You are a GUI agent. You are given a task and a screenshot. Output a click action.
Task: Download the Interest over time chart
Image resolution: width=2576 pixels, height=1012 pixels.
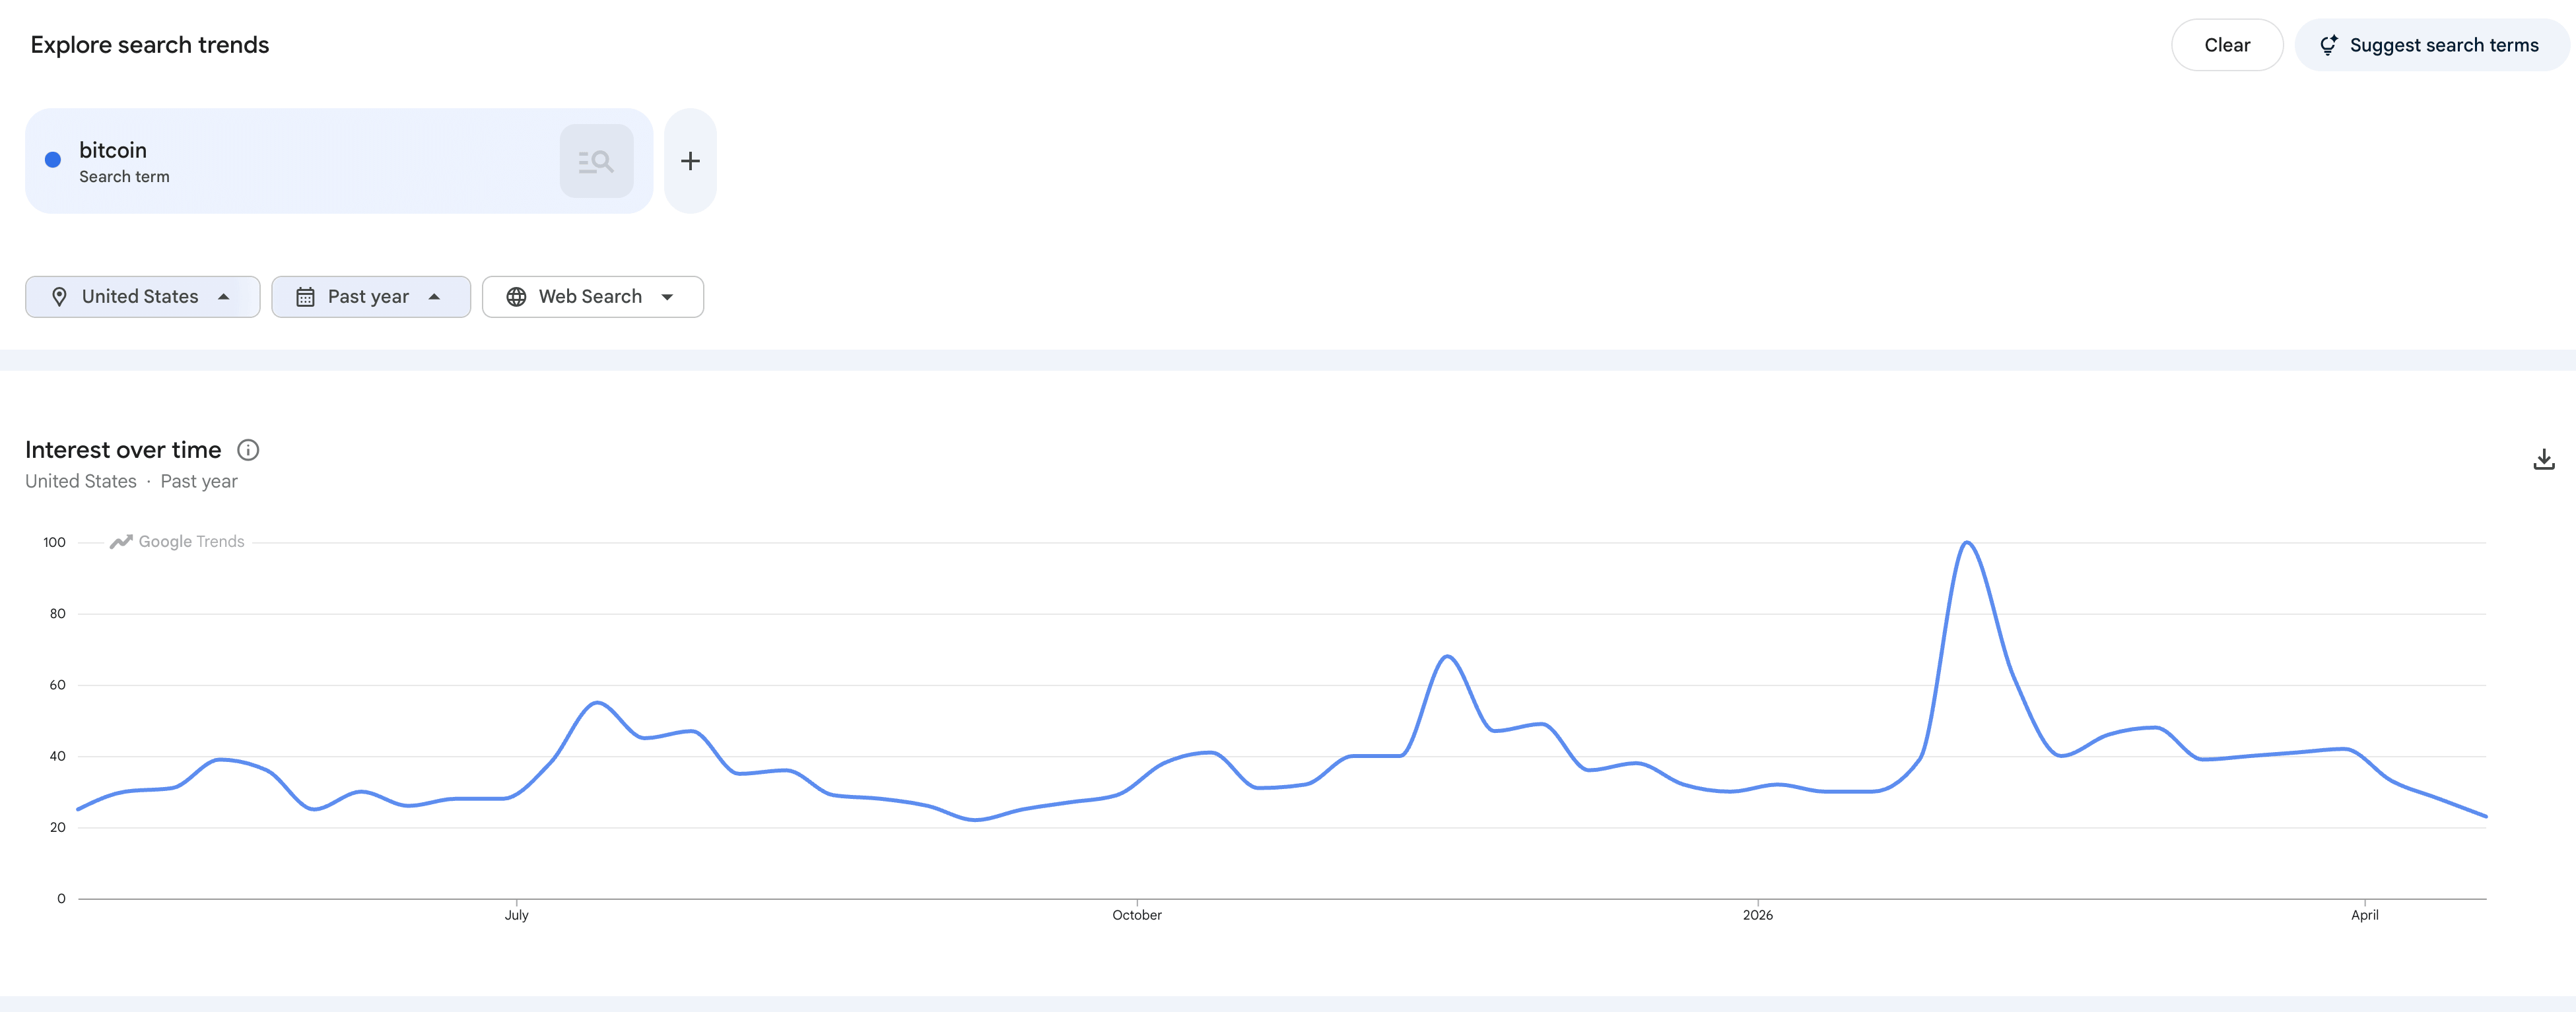[x=2543, y=460]
